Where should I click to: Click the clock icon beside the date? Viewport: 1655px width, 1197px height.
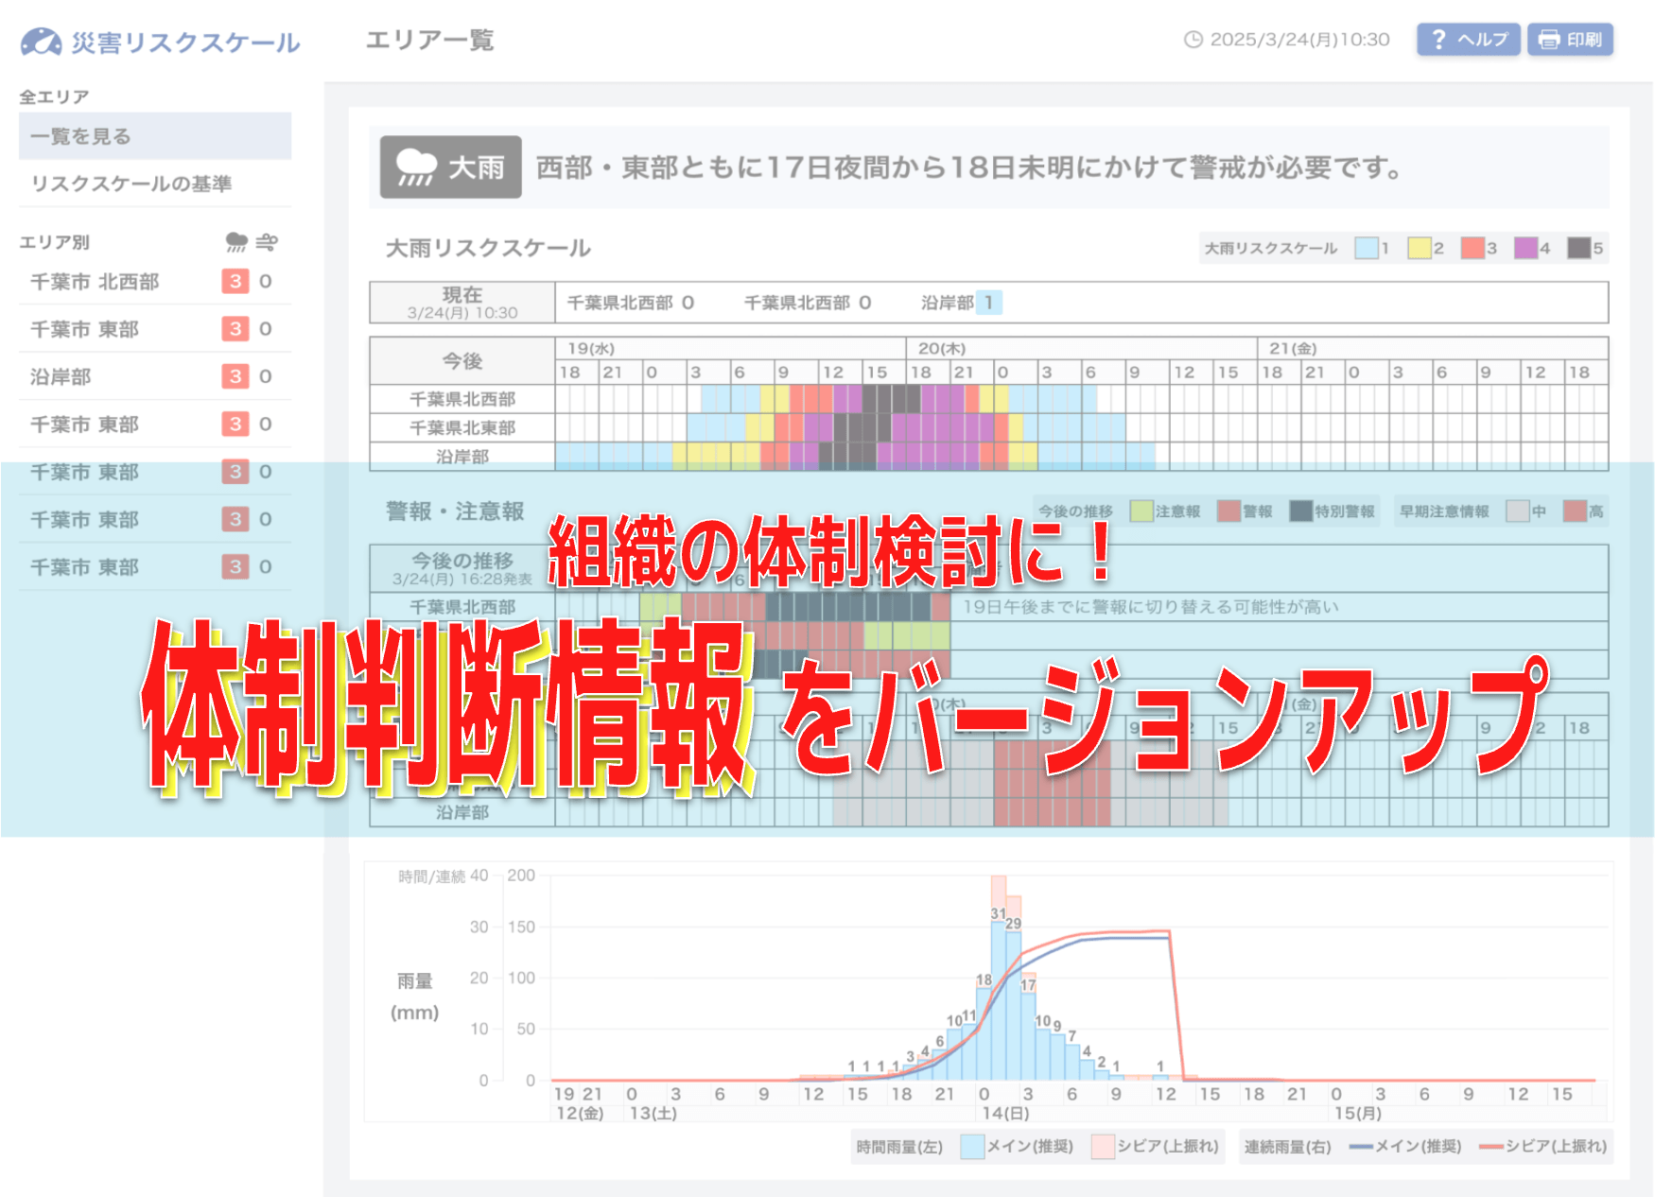(x=1193, y=40)
